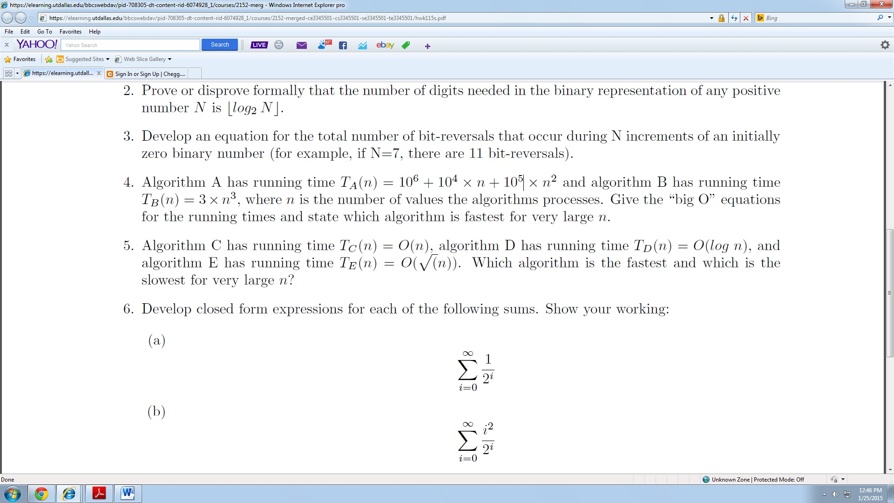Open Microsoft Word from the taskbar

(x=128, y=493)
